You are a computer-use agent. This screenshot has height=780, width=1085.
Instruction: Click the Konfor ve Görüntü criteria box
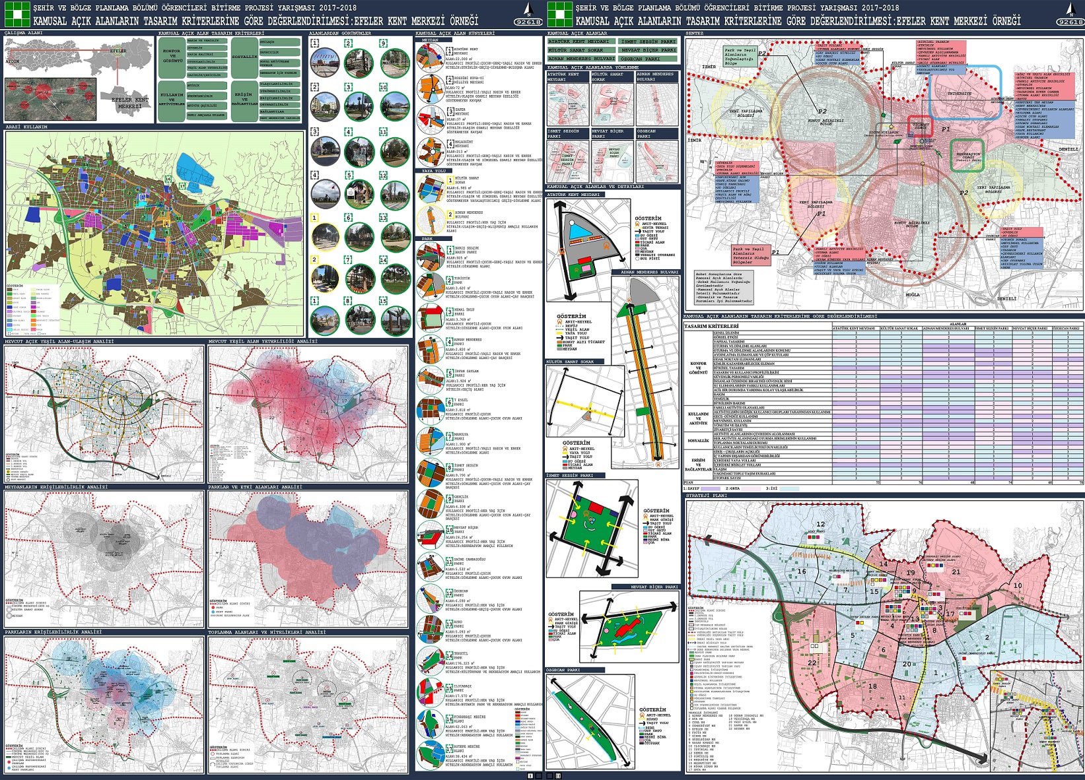coord(172,55)
